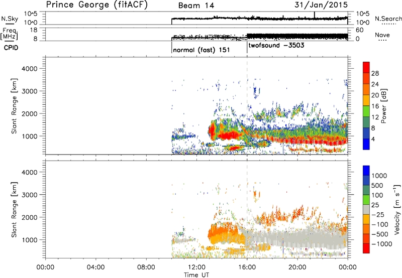Click the 'N.Search' legend label

(x=388, y=19)
